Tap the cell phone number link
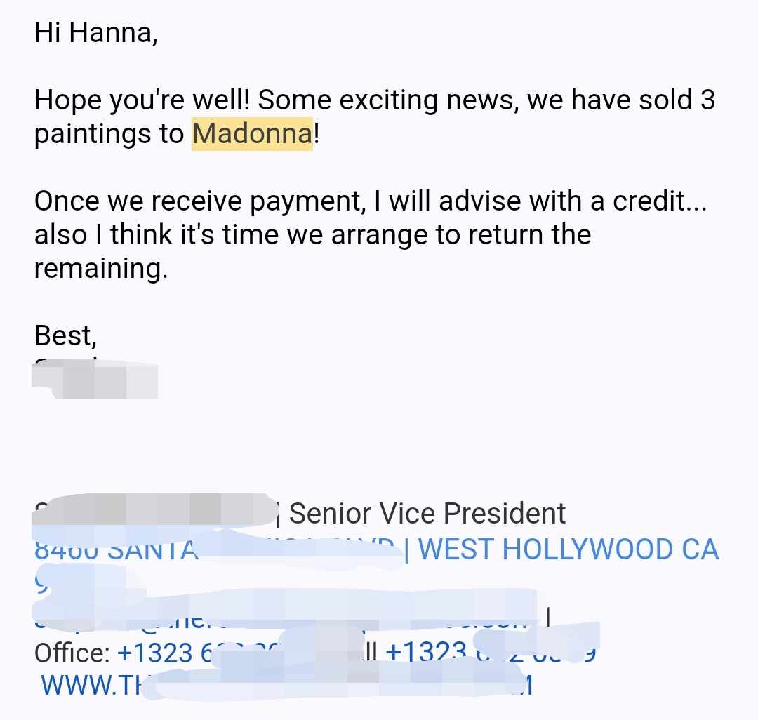This screenshot has width=758, height=720. coord(427,653)
